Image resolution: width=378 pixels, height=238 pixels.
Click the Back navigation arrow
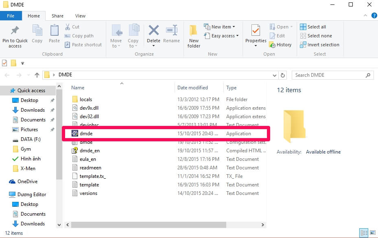(7, 75)
